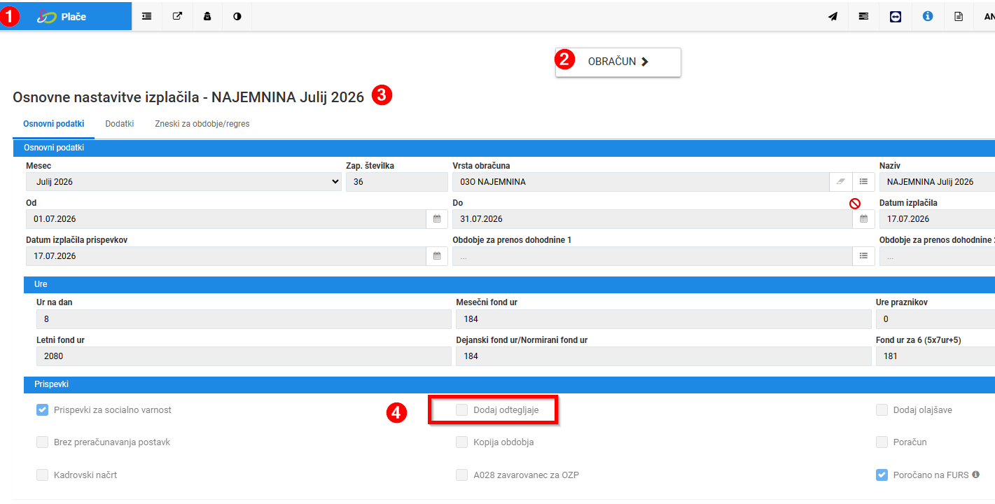The width and height of the screenshot is (995, 504).
Task: Click the blue Osnovni podatki section header
Action: click(x=504, y=148)
